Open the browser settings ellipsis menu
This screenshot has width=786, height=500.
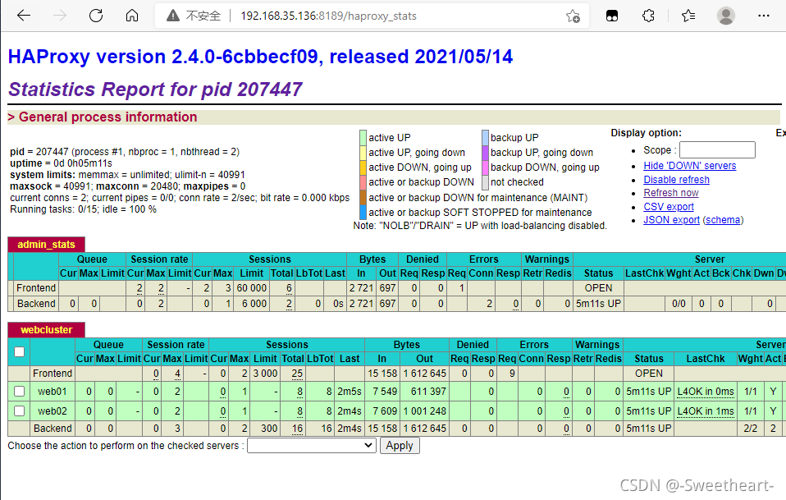pyautogui.click(x=764, y=16)
